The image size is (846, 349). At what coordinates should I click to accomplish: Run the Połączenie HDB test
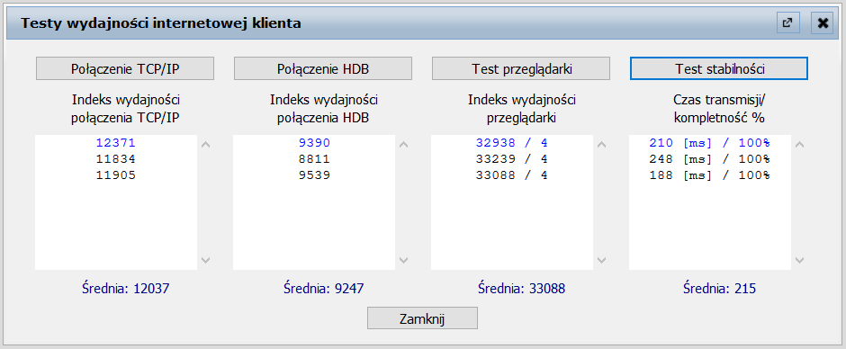323,69
